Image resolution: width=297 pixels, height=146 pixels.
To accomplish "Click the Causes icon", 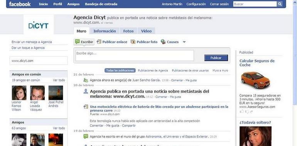I will (x=163, y=42).
